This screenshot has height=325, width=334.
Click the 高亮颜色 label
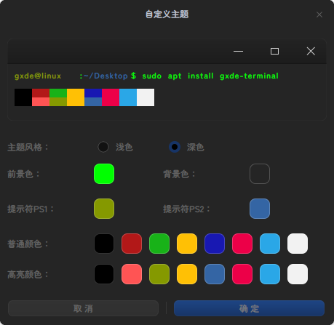click(x=28, y=274)
